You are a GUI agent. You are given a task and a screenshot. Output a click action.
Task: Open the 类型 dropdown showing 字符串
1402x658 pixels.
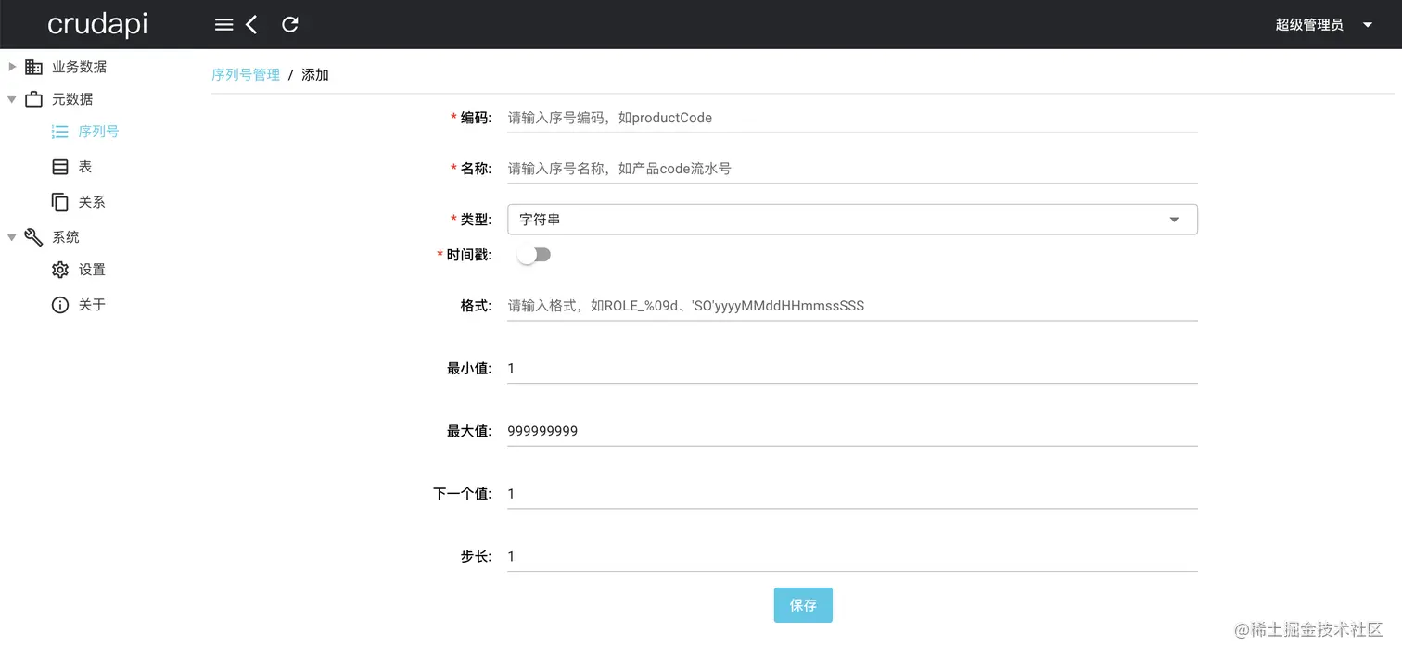[x=852, y=220]
